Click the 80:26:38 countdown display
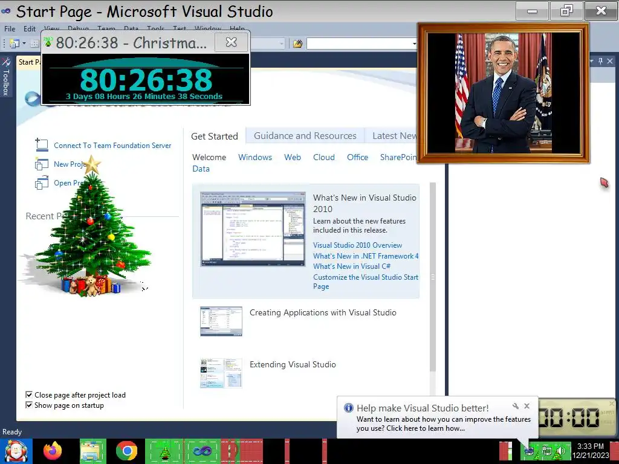619x464 pixels. coord(146,80)
